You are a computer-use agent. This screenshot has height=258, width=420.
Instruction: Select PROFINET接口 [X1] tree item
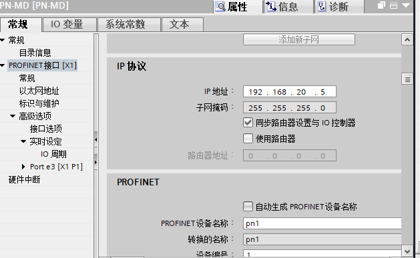43,65
